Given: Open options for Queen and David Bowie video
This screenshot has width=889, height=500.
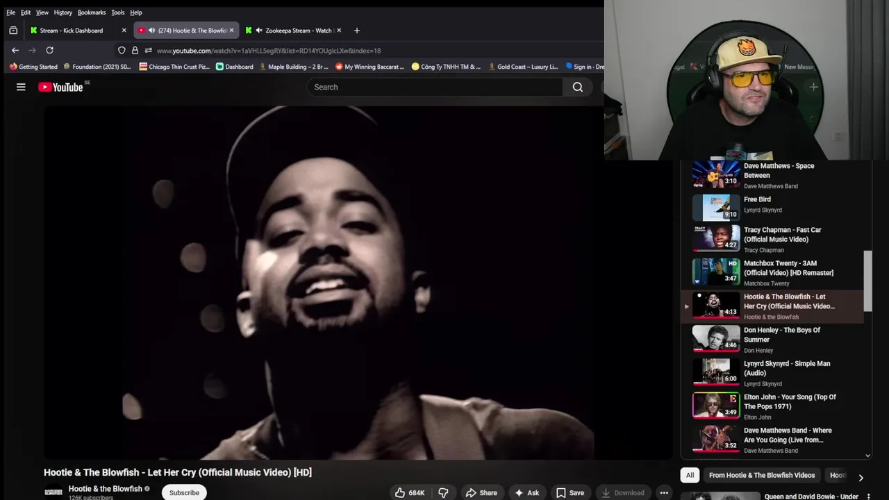Looking at the screenshot, I should point(868,497).
